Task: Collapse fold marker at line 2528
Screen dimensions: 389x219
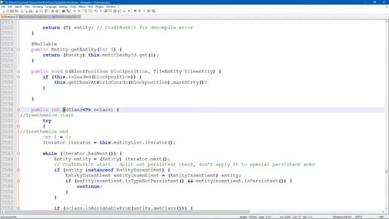Action: click(x=18, y=72)
